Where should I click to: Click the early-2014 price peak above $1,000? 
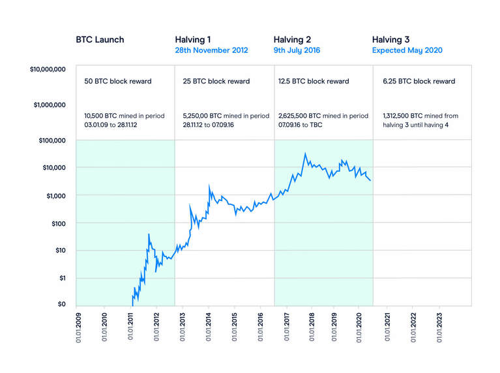209,185
